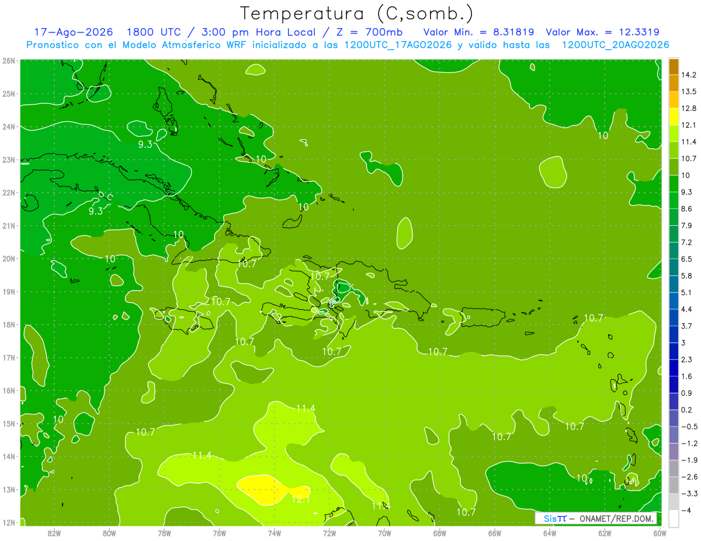
Task: Click the color bar label '12.8'
Action: coord(688,108)
